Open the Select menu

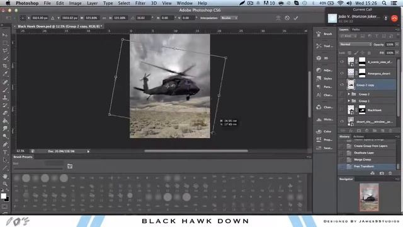click(x=124, y=3)
